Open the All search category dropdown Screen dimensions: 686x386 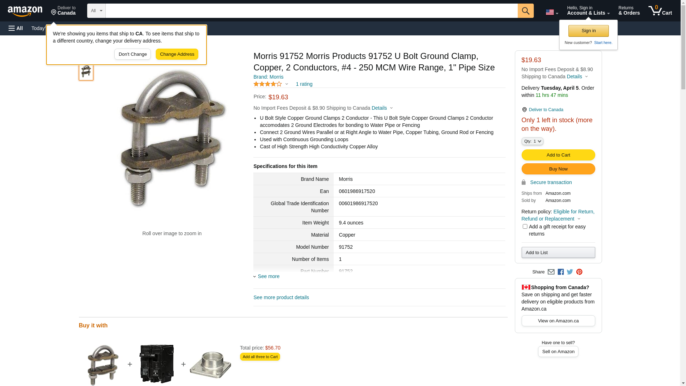click(x=96, y=11)
